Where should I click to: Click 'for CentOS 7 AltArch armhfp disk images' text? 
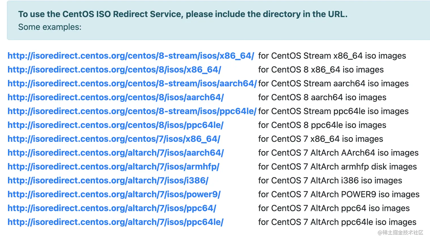[x=337, y=167]
